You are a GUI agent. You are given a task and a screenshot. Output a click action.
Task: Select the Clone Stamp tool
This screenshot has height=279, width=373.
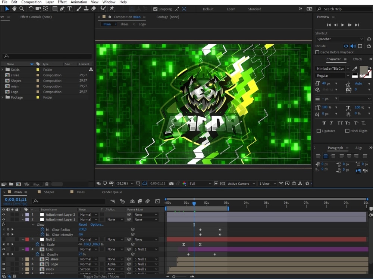[x=86, y=9]
